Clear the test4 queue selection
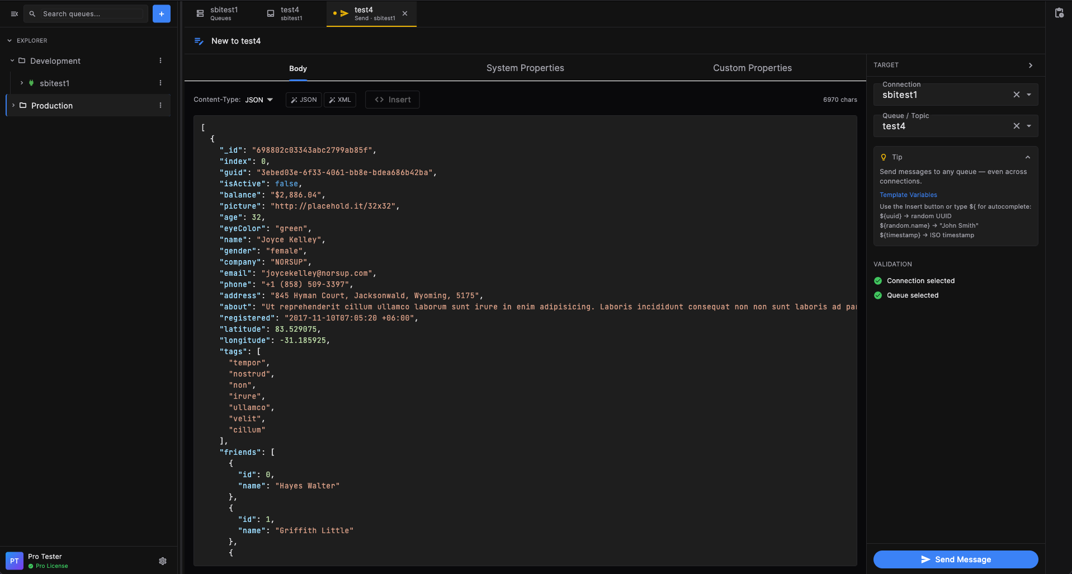The image size is (1072, 574). [1016, 126]
